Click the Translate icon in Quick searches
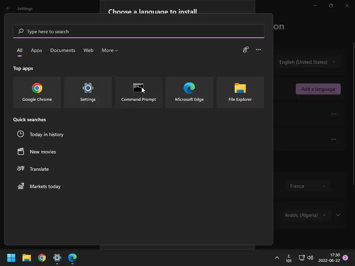The height and width of the screenshot is (266, 355). tap(20, 169)
